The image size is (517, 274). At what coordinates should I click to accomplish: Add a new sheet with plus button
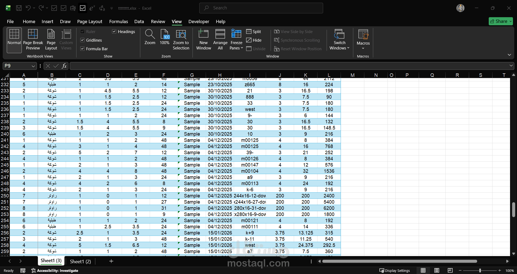click(111, 261)
